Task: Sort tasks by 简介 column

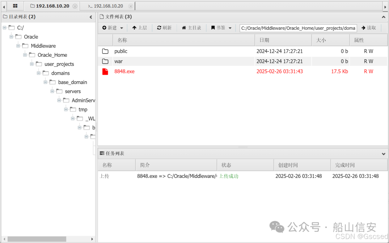Action: pos(176,165)
